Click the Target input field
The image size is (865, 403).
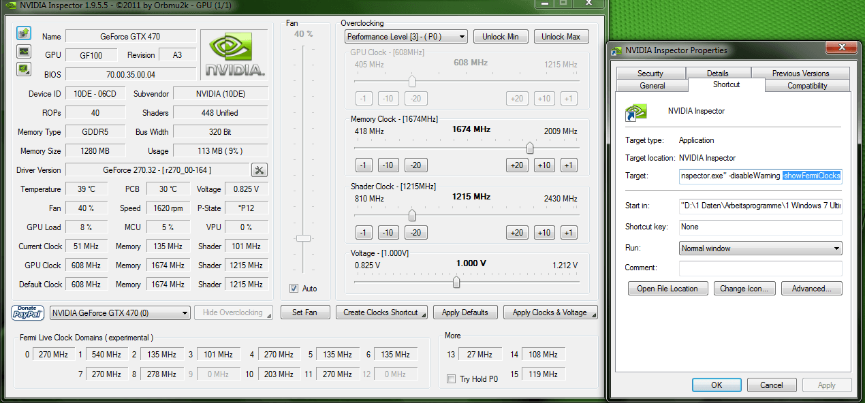point(761,176)
